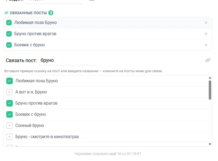218x161 pixels.
Task: Click the "Черновик сохранен" draft saved status text
Action: click(x=108, y=154)
